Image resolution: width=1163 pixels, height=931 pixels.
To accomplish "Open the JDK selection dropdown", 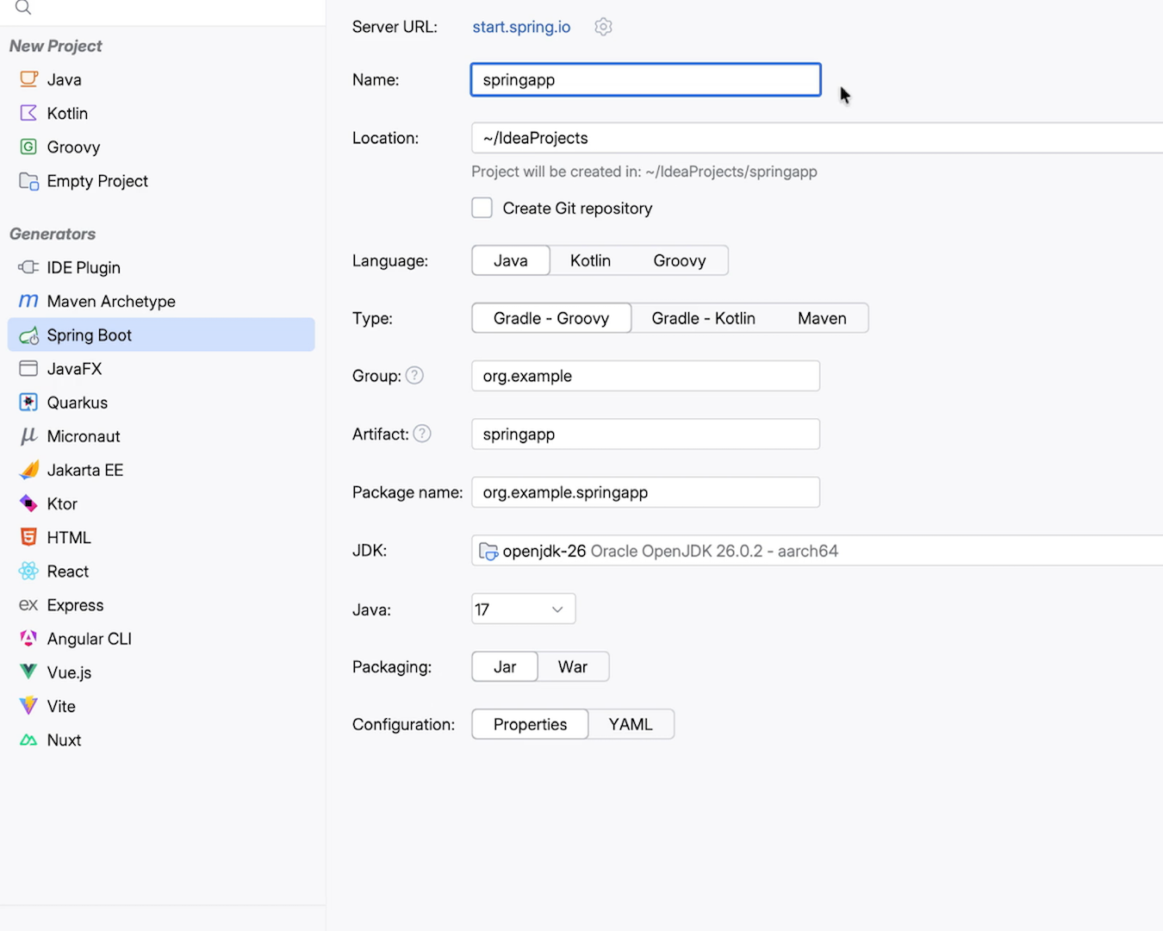I will coord(817,551).
